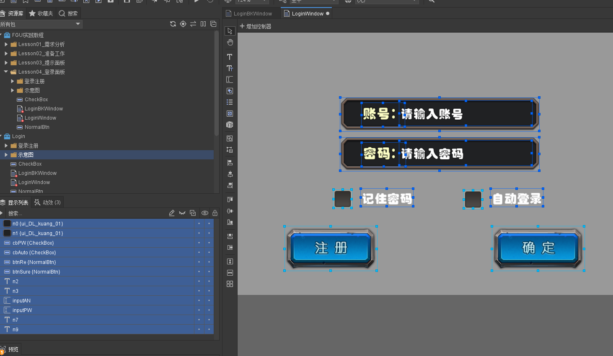613x356 pixels.
Task: Choose the Input Text tool
Action: coord(230,79)
